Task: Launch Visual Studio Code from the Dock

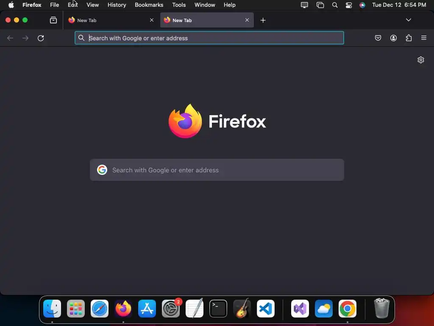Action: pyautogui.click(x=266, y=309)
